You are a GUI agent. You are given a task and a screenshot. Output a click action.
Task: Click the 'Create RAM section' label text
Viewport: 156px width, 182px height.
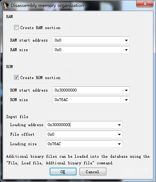coord(40,28)
